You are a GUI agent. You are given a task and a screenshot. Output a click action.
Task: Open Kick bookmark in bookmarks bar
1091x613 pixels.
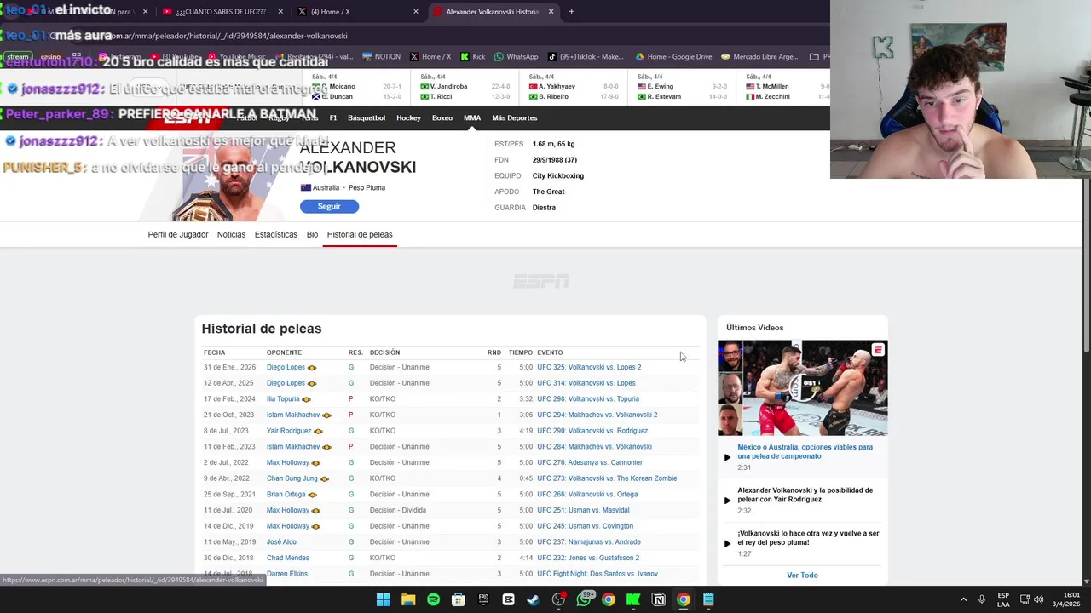473,57
